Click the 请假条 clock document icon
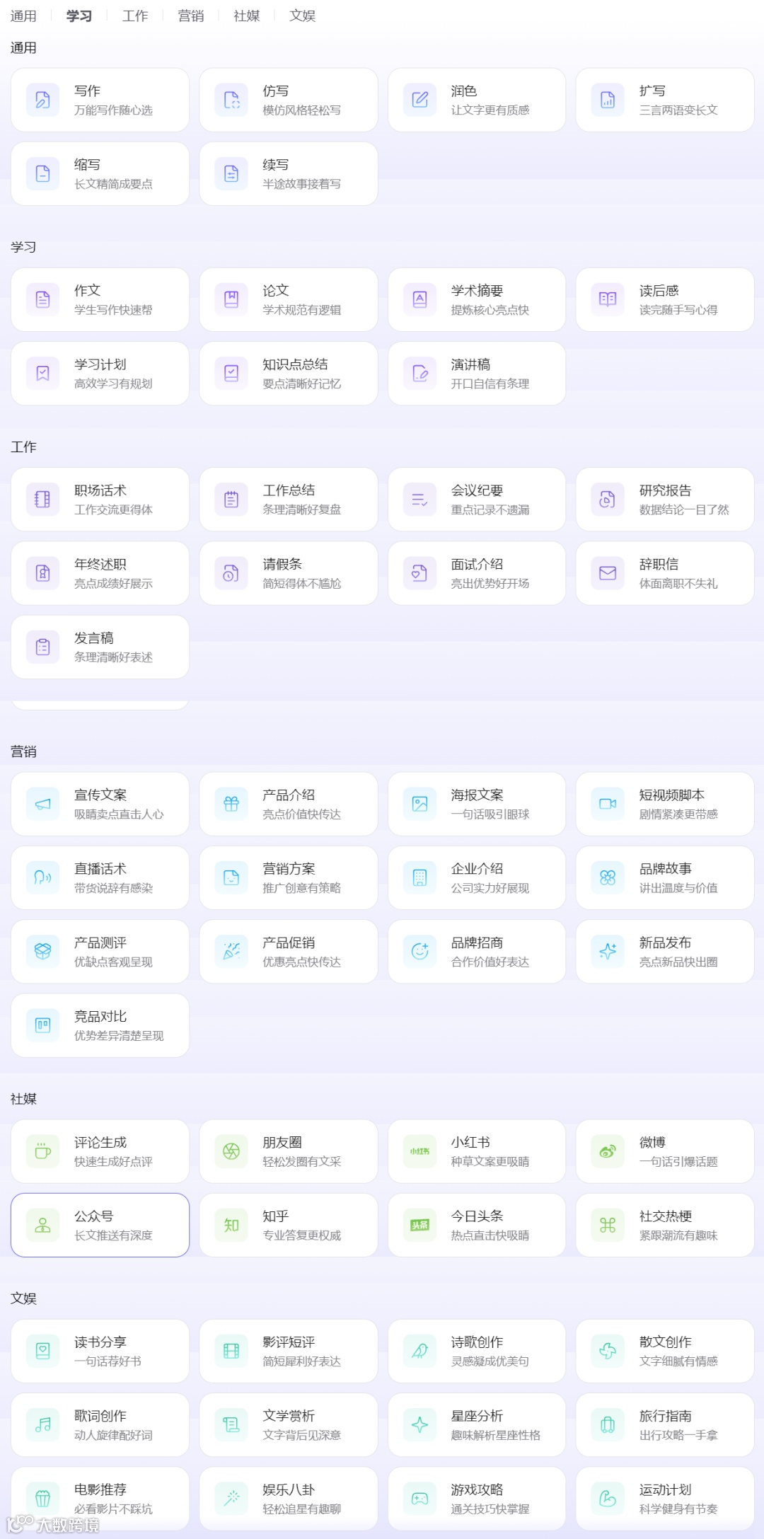The width and height of the screenshot is (764, 1539). pyautogui.click(x=231, y=573)
